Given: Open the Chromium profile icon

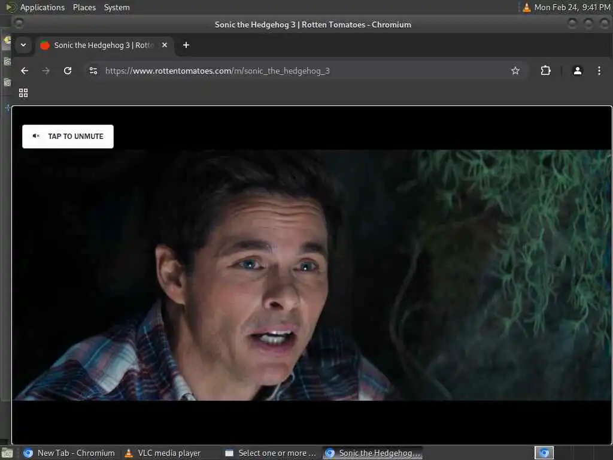Looking at the screenshot, I should coord(578,71).
